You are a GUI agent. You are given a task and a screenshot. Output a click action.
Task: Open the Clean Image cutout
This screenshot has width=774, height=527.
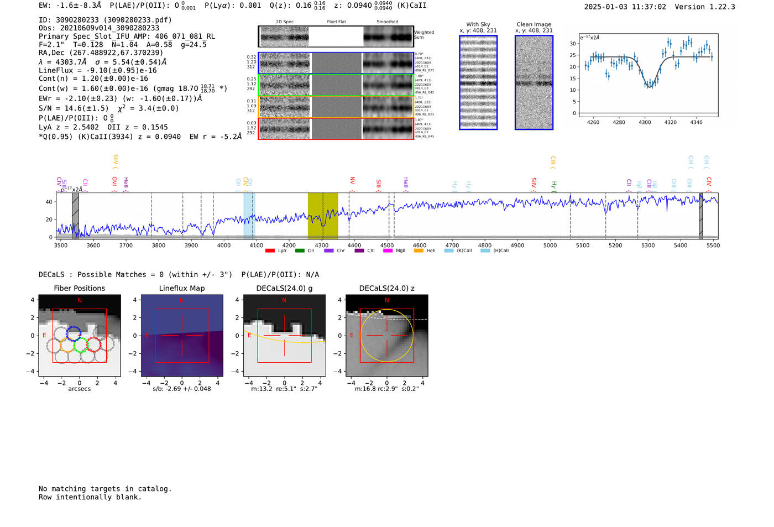pos(534,82)
